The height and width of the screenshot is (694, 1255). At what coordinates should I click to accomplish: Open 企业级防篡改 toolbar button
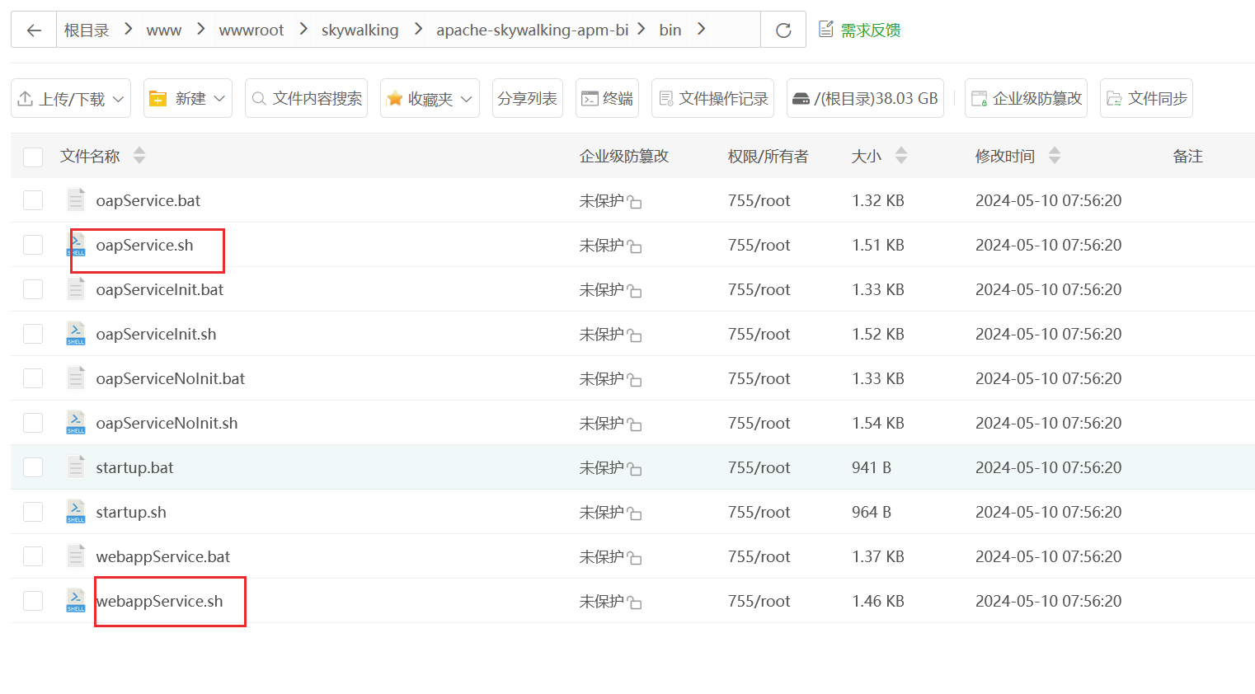point(1026,98)
